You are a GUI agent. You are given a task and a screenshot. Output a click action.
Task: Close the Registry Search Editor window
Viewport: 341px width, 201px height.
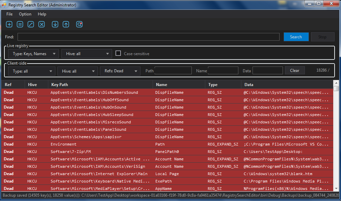(332, 4)
